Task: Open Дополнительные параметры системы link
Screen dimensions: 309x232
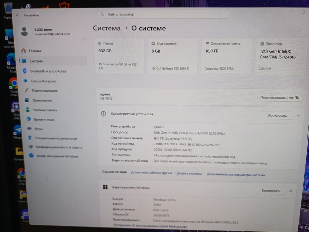Action: click(236, 175)
